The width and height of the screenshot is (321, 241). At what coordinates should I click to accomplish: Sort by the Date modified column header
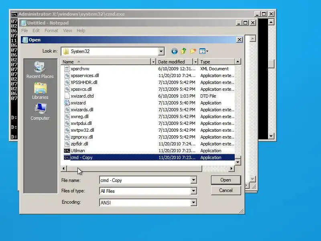[175, 62]
